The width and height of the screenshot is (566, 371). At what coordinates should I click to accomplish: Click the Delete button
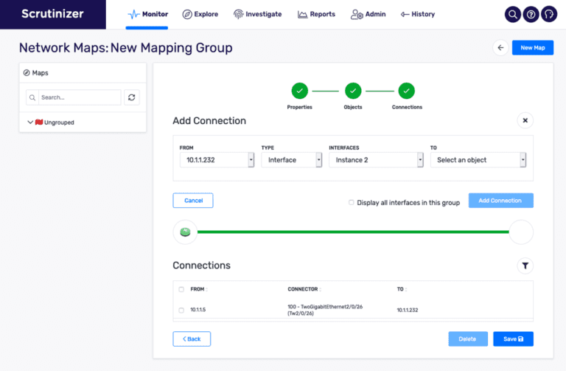[x=468, y=339]
